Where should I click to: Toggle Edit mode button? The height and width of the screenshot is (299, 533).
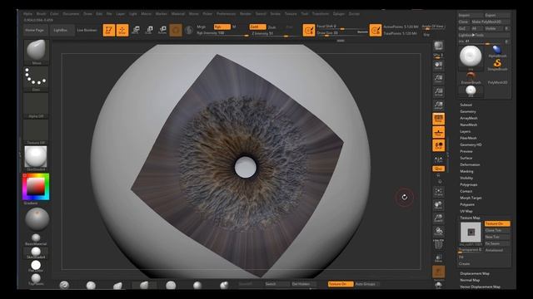point(109,30)
